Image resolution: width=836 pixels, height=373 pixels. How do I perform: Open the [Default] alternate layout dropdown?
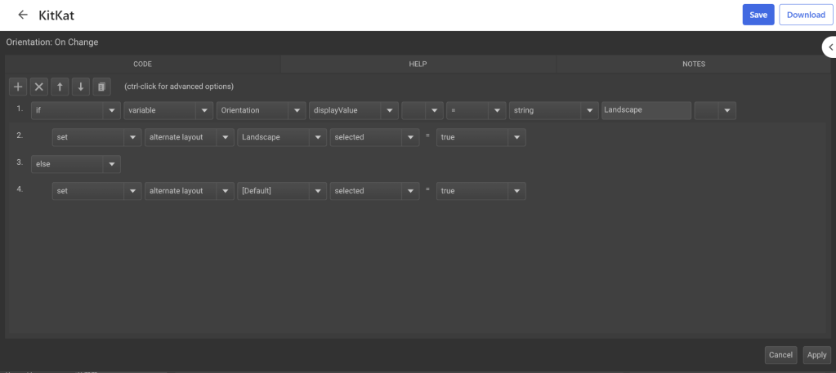coord(282,191)
